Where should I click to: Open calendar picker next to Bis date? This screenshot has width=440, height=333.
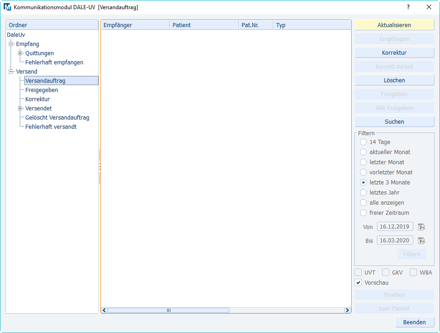[421, 241]
